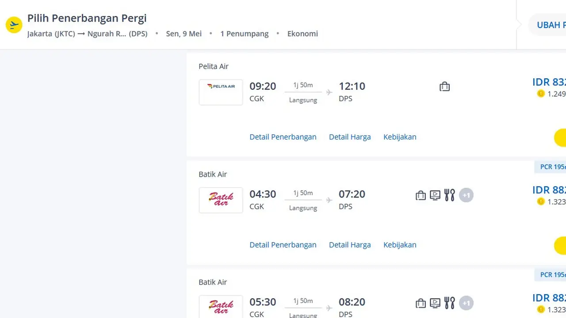This screenshot has width=566, height=318.
Task: Click the 'Pilih Penerbangan Pergi' header title
Action: pyautogui.click(x=87, y=18)
